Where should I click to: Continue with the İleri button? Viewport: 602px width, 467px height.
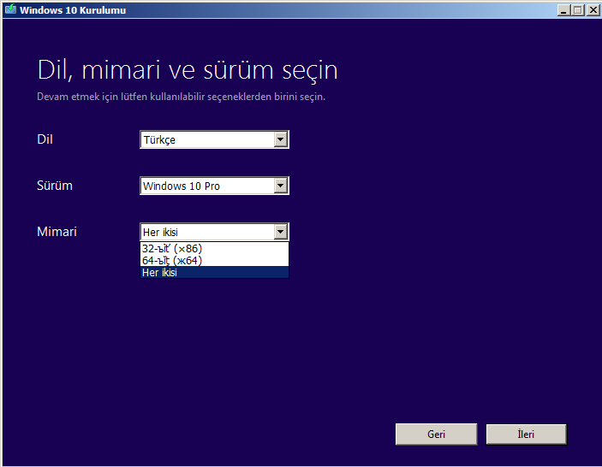click(526, 434)
